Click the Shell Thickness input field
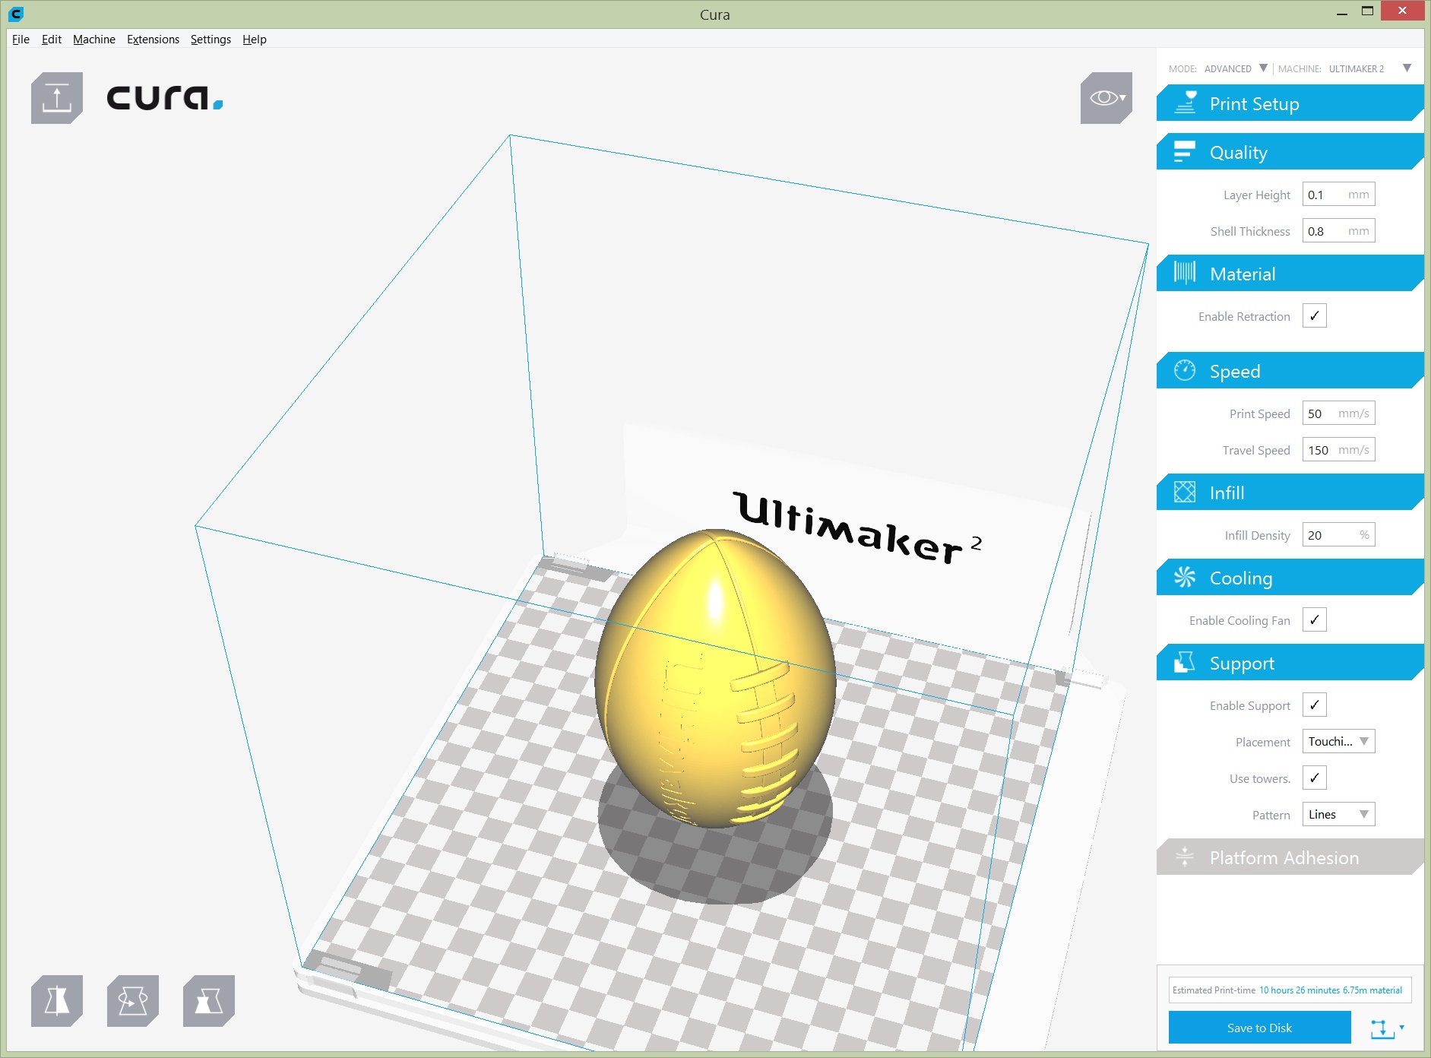 (1338, 230)
